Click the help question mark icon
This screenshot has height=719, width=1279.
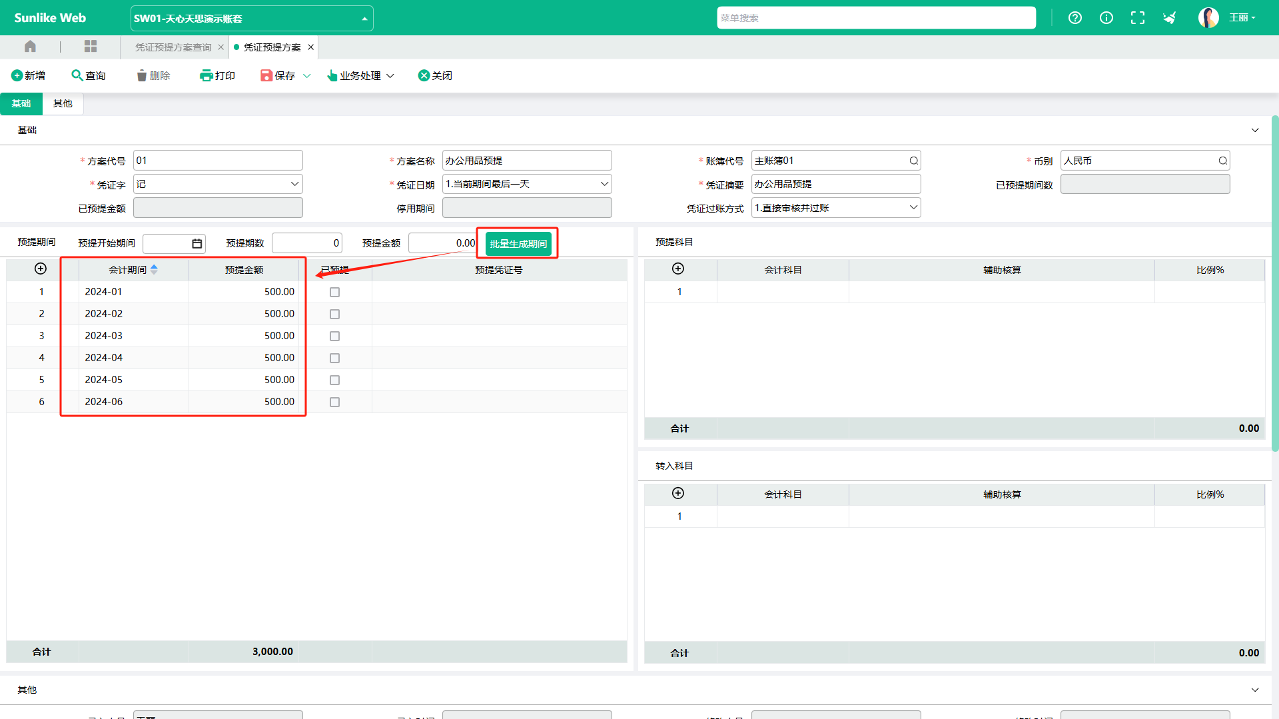(1074, 18)
